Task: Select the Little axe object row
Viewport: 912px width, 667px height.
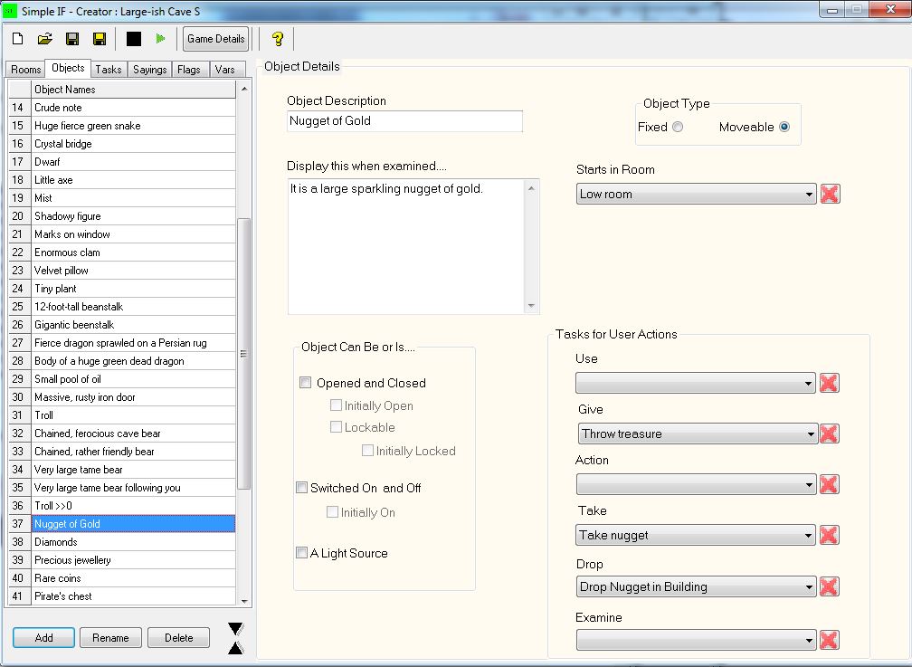Action: [134, 180]
